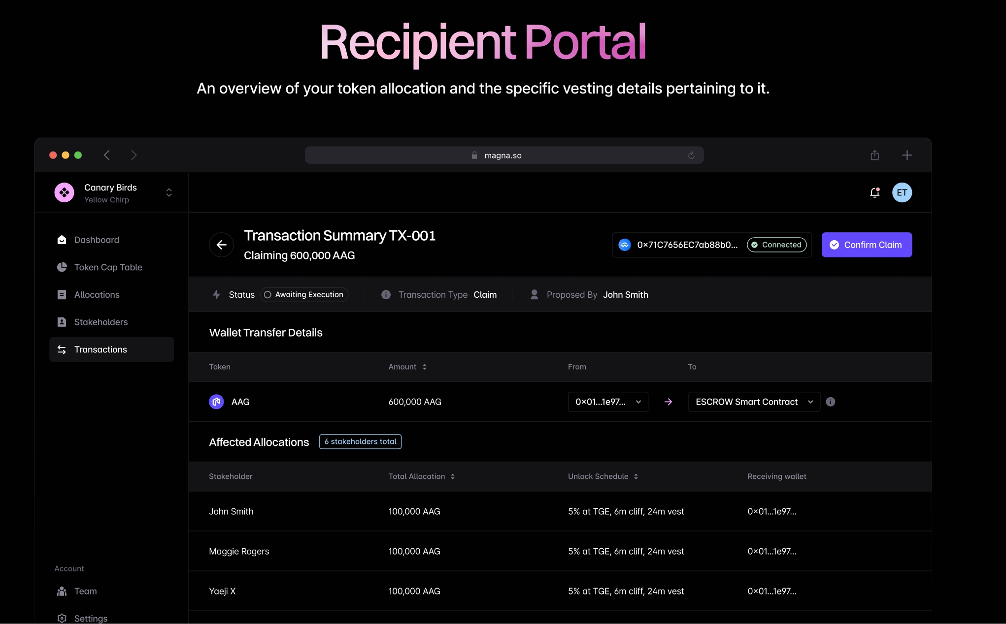Click the Canary Birds organization logo
The image size is (1006, 624).
tap(64, 192)
